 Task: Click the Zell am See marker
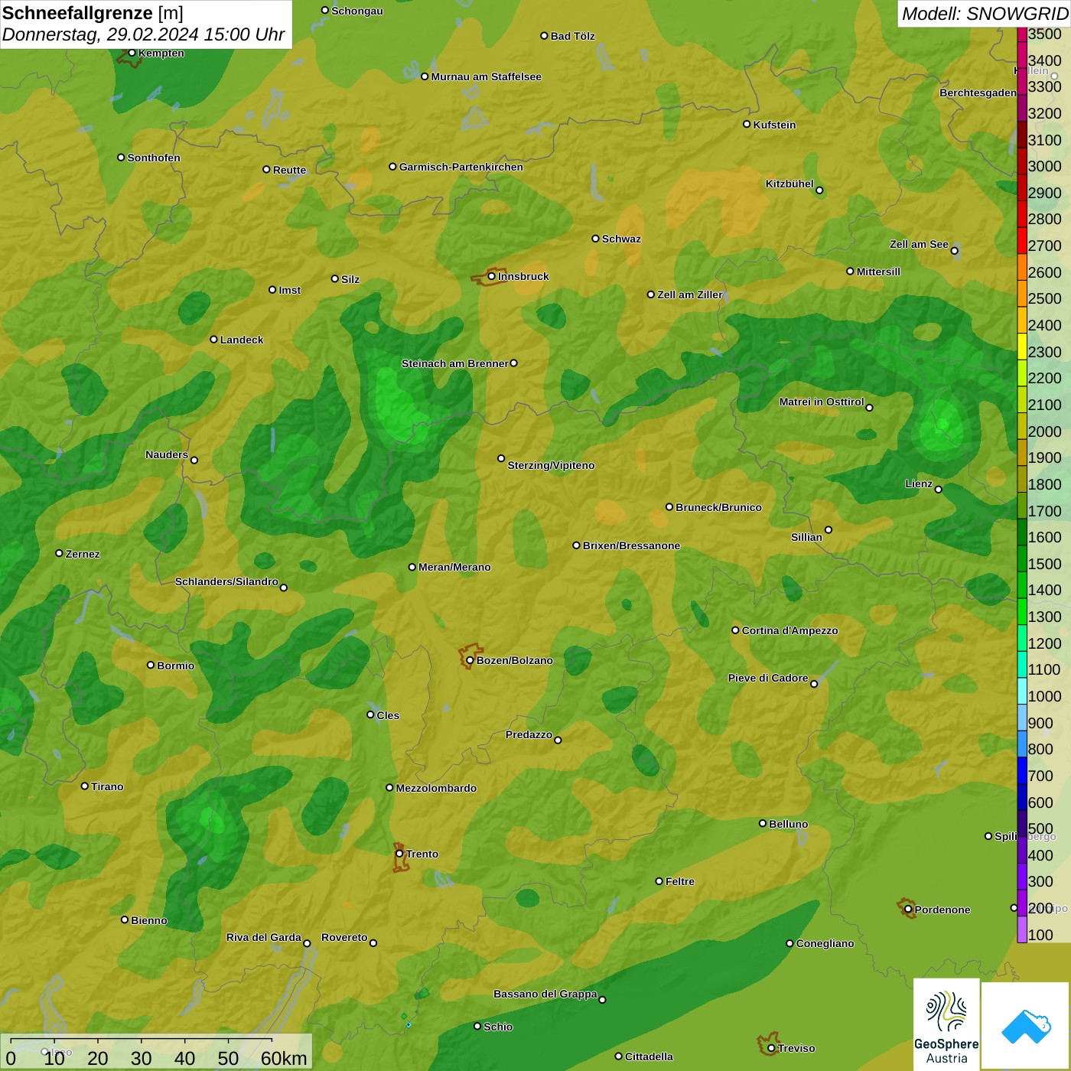pyautogui.click(x=954, y=250)
